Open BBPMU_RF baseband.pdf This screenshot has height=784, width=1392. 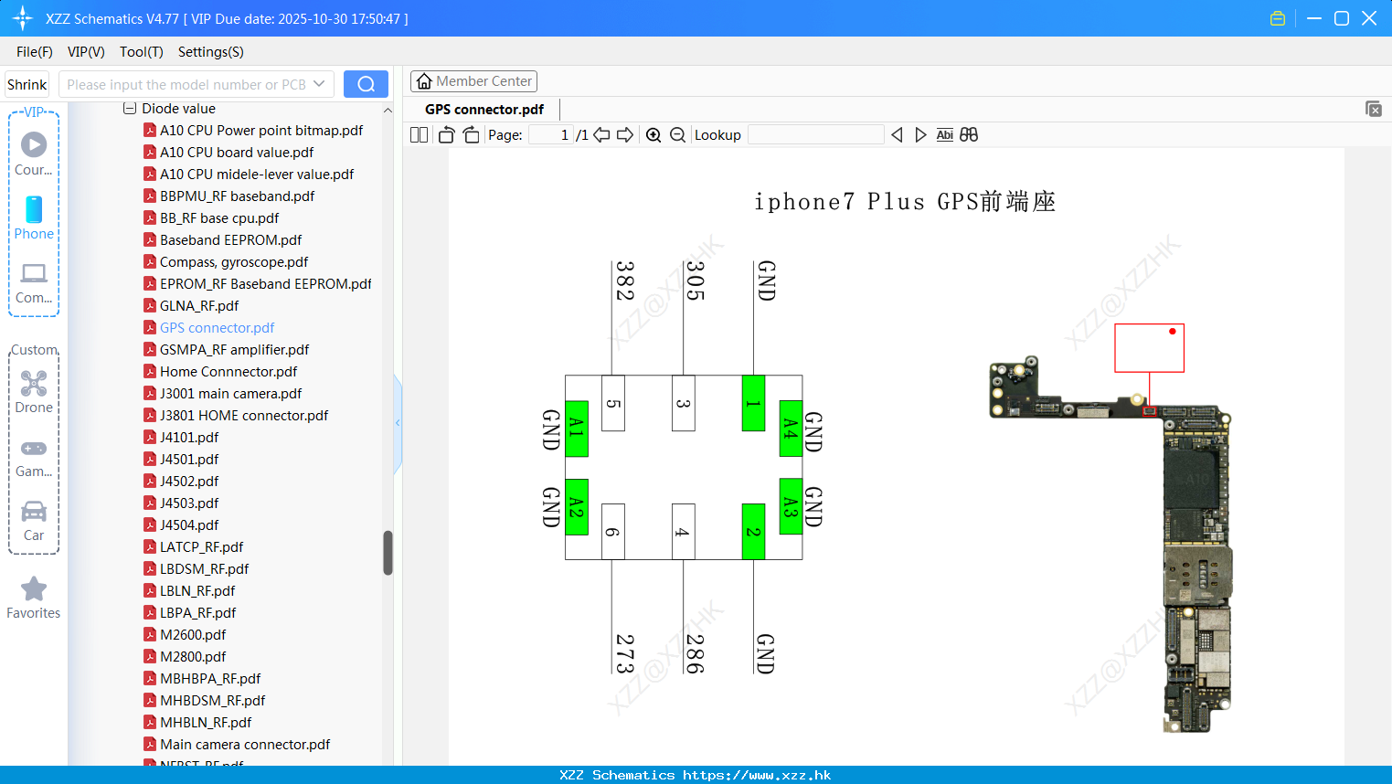point(238,196)
